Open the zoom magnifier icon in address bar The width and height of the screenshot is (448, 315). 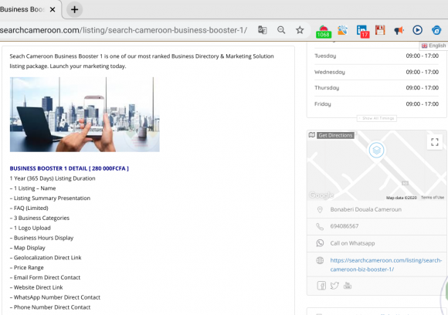tap(281, 30)
